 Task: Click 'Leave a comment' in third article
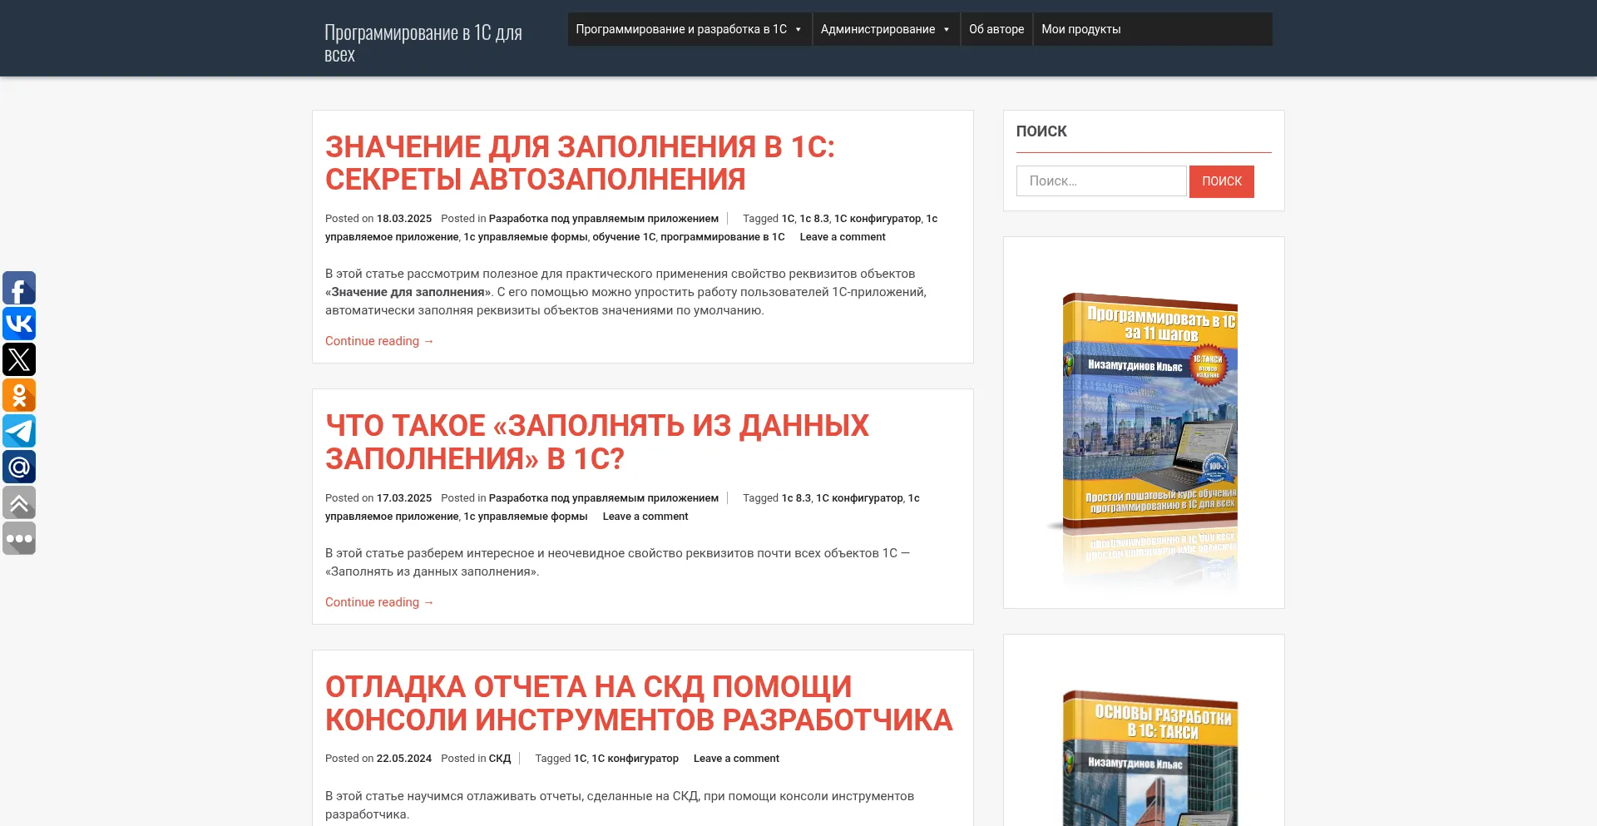[736, 759]
